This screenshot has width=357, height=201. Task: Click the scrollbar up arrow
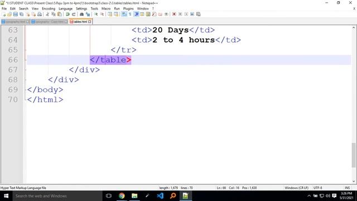point(354,28)
